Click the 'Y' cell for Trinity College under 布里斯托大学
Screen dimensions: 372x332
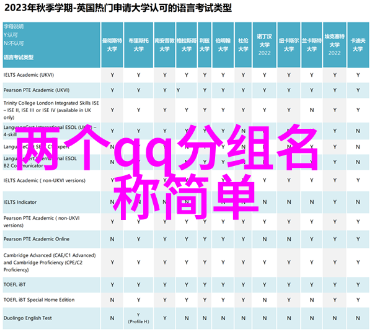[x=138, y=110]
